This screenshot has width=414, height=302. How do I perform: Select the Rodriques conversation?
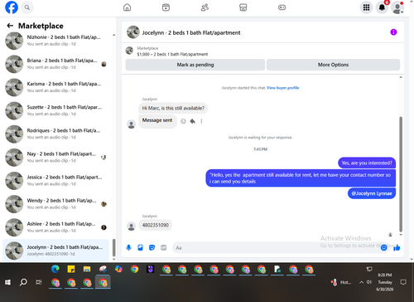(55, 134)
